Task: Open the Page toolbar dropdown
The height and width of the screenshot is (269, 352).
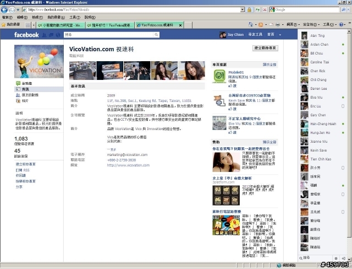Action: tap(293, 24)
